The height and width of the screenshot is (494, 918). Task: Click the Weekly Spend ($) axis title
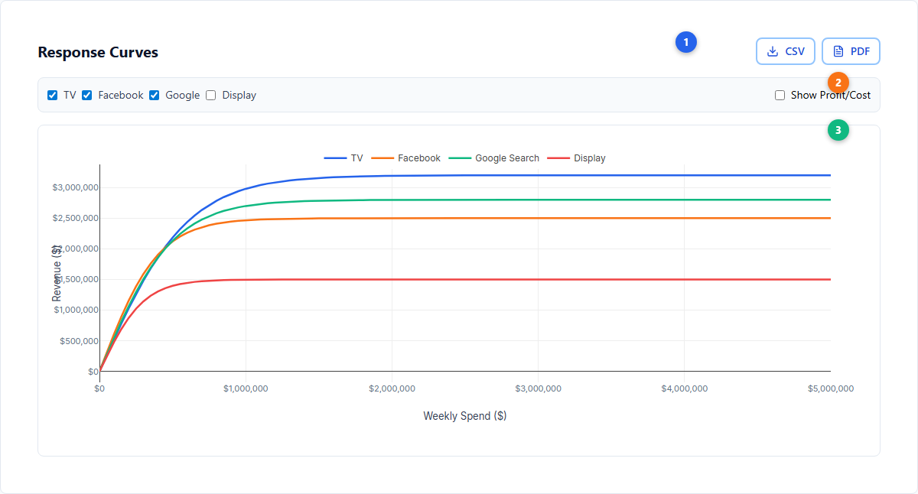pyautogui.click(x=465, y=416)
